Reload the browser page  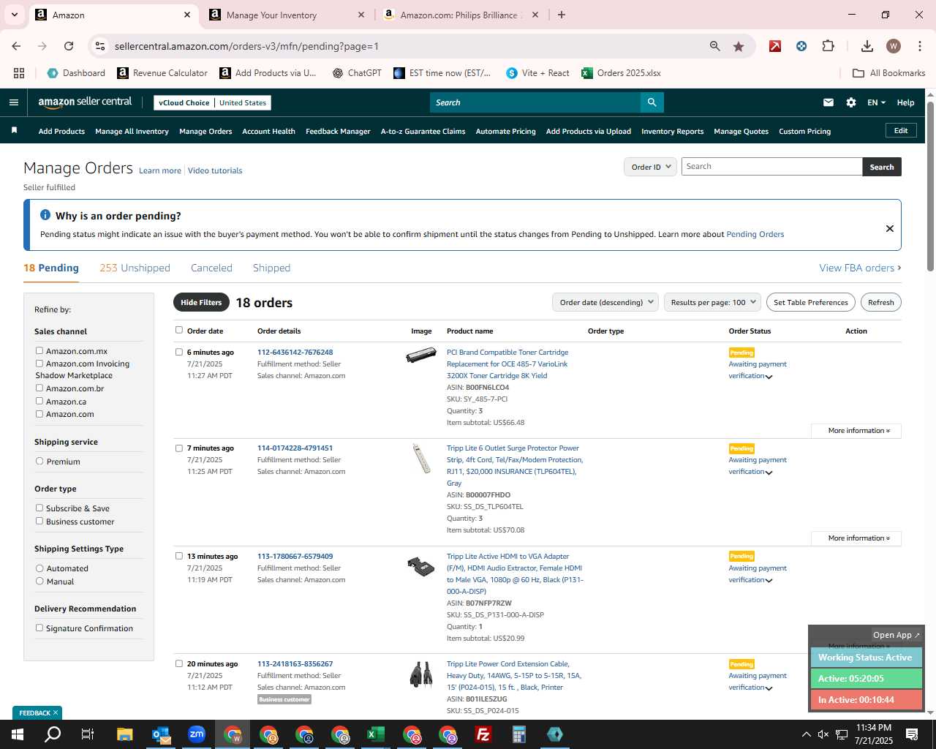pyautogui.click(x=69, y=46)
